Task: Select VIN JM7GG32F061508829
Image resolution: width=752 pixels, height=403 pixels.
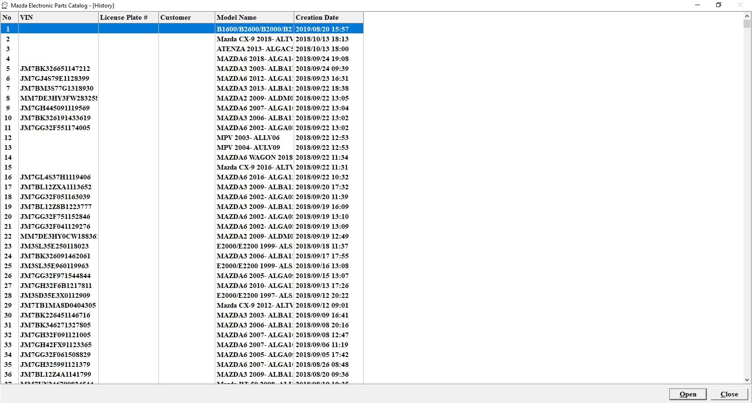Action: pos(55,355)
